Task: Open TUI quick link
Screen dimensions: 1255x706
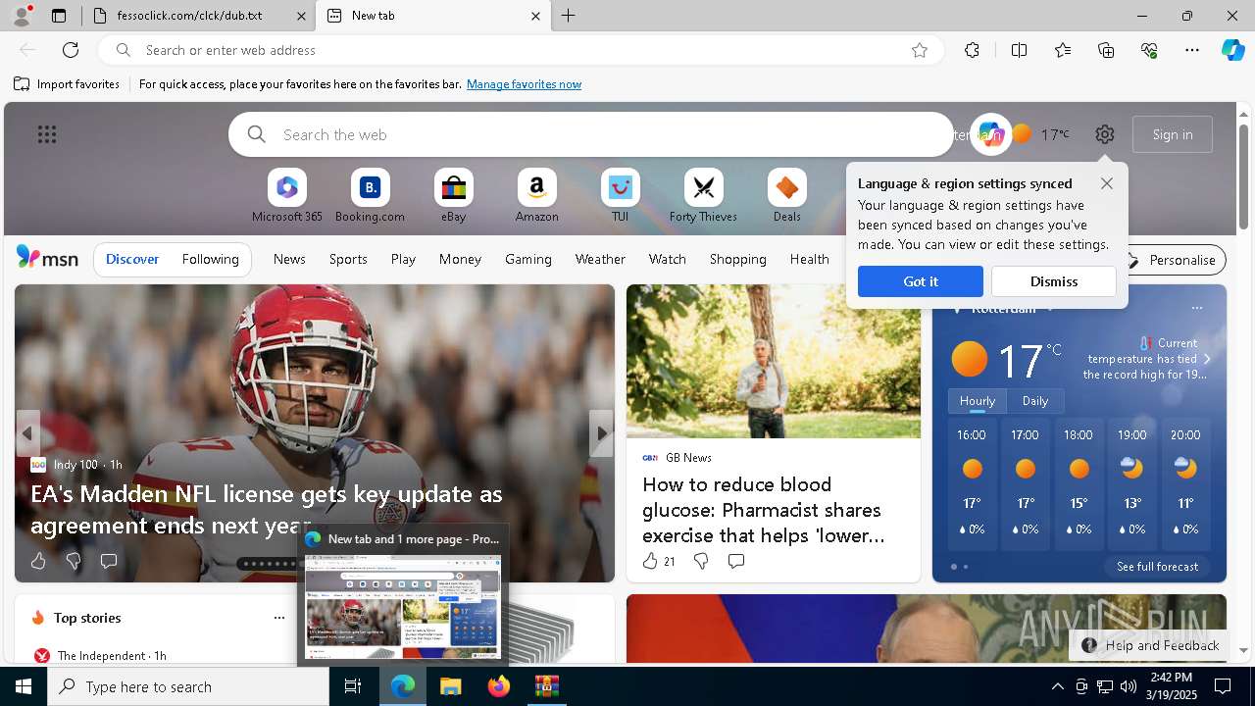Action: 620,196
